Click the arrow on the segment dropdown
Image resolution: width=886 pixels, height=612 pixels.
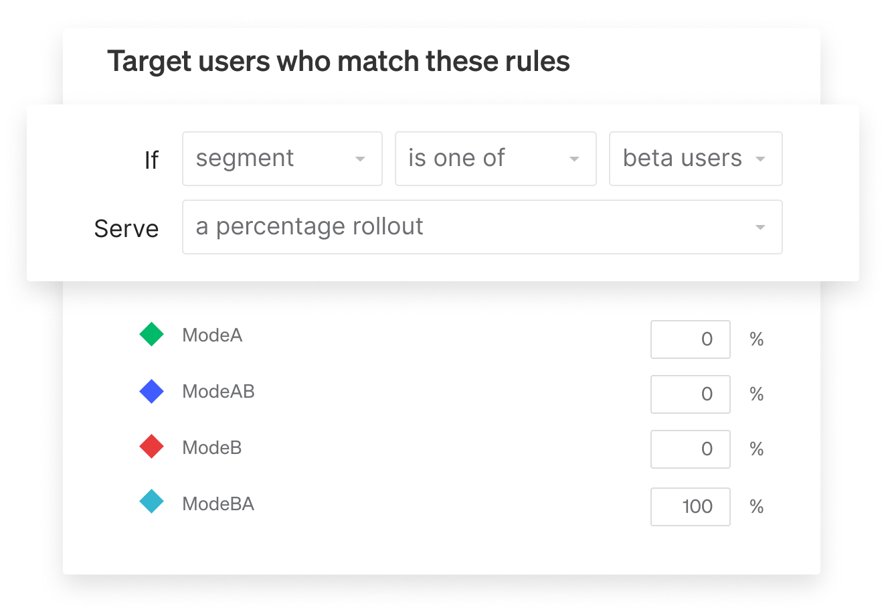tap(360, 159)
